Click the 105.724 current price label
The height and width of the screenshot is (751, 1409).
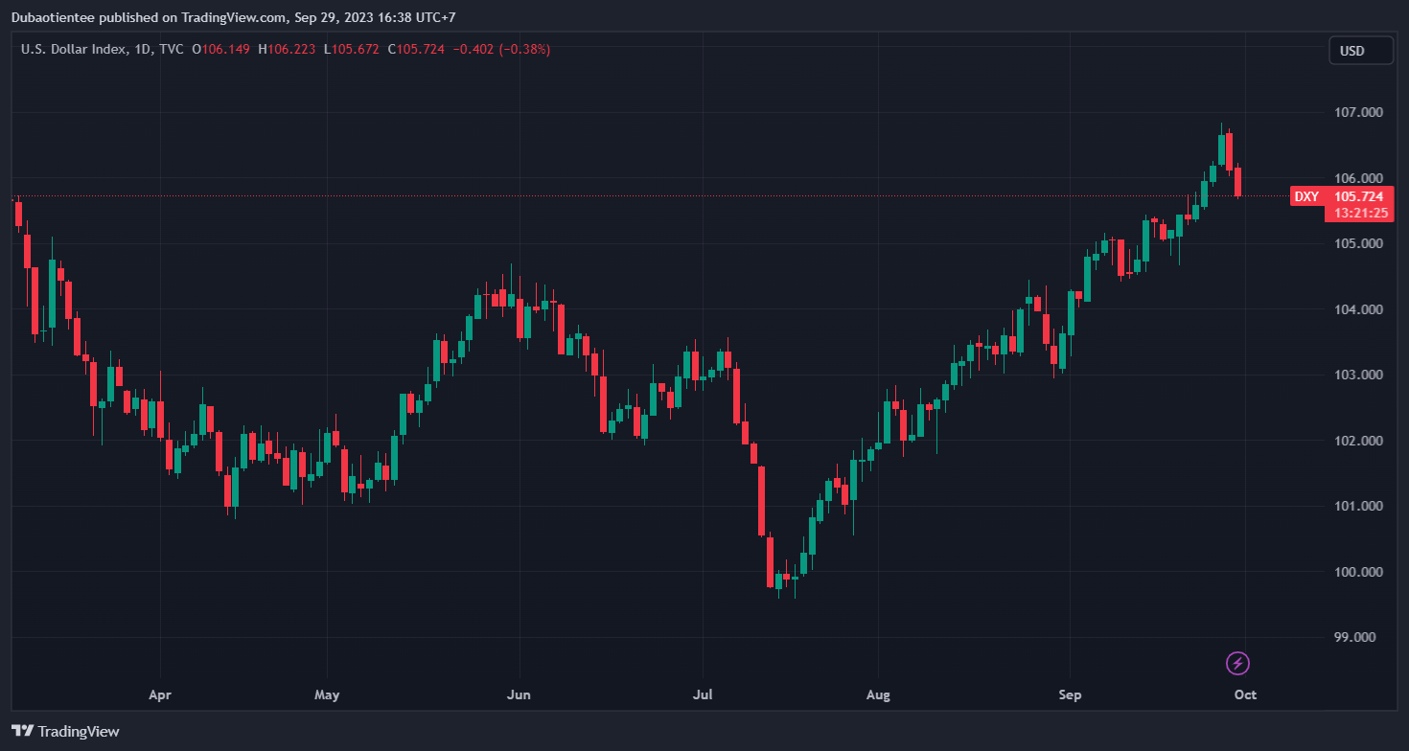pos(1358,196)
